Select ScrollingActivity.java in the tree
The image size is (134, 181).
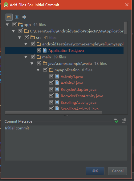pyautogui.click(x=79, y=102)
